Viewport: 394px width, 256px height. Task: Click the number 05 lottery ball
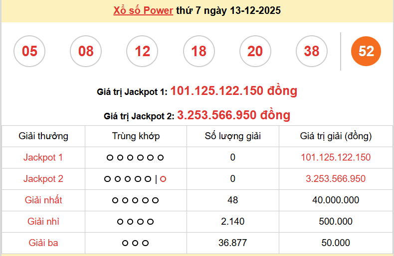(x=29, y=51)
